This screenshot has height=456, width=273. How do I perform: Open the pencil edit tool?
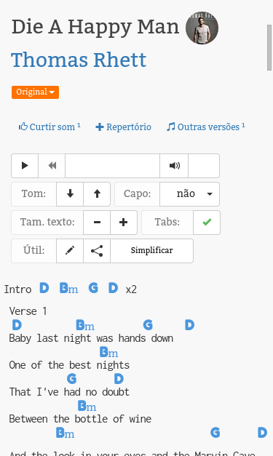pos(70,251)
